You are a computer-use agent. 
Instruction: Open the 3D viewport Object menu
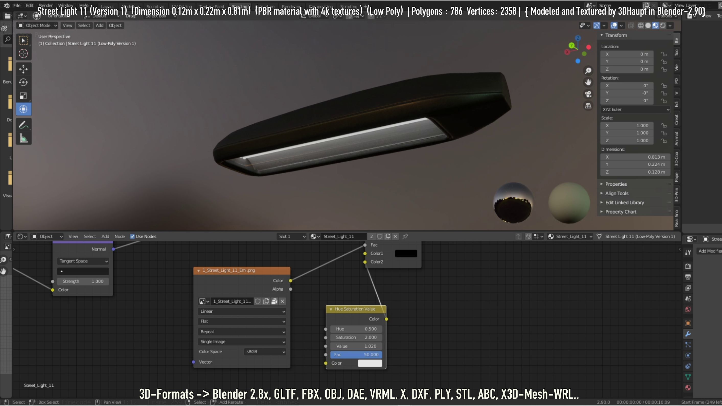[115, 26]
